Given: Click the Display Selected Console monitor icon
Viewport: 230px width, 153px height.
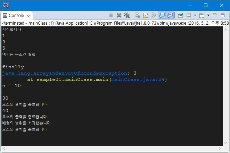Looking at the screenshot, I should (189, 15).
